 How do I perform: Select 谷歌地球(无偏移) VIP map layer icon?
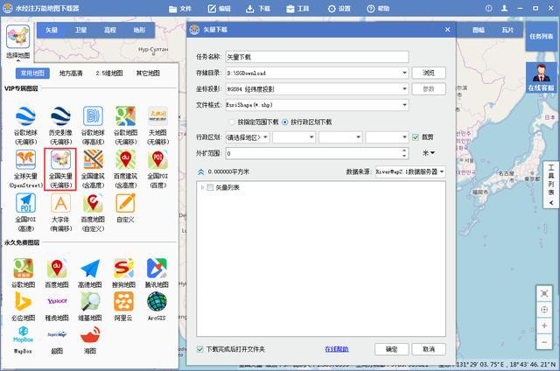25,116
